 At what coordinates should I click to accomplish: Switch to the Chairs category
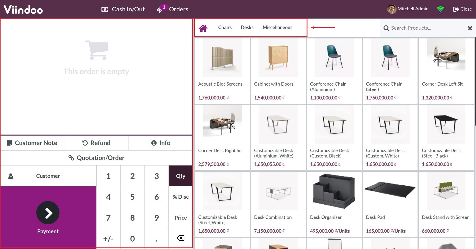pyautogui.click(x=225, y=28)
